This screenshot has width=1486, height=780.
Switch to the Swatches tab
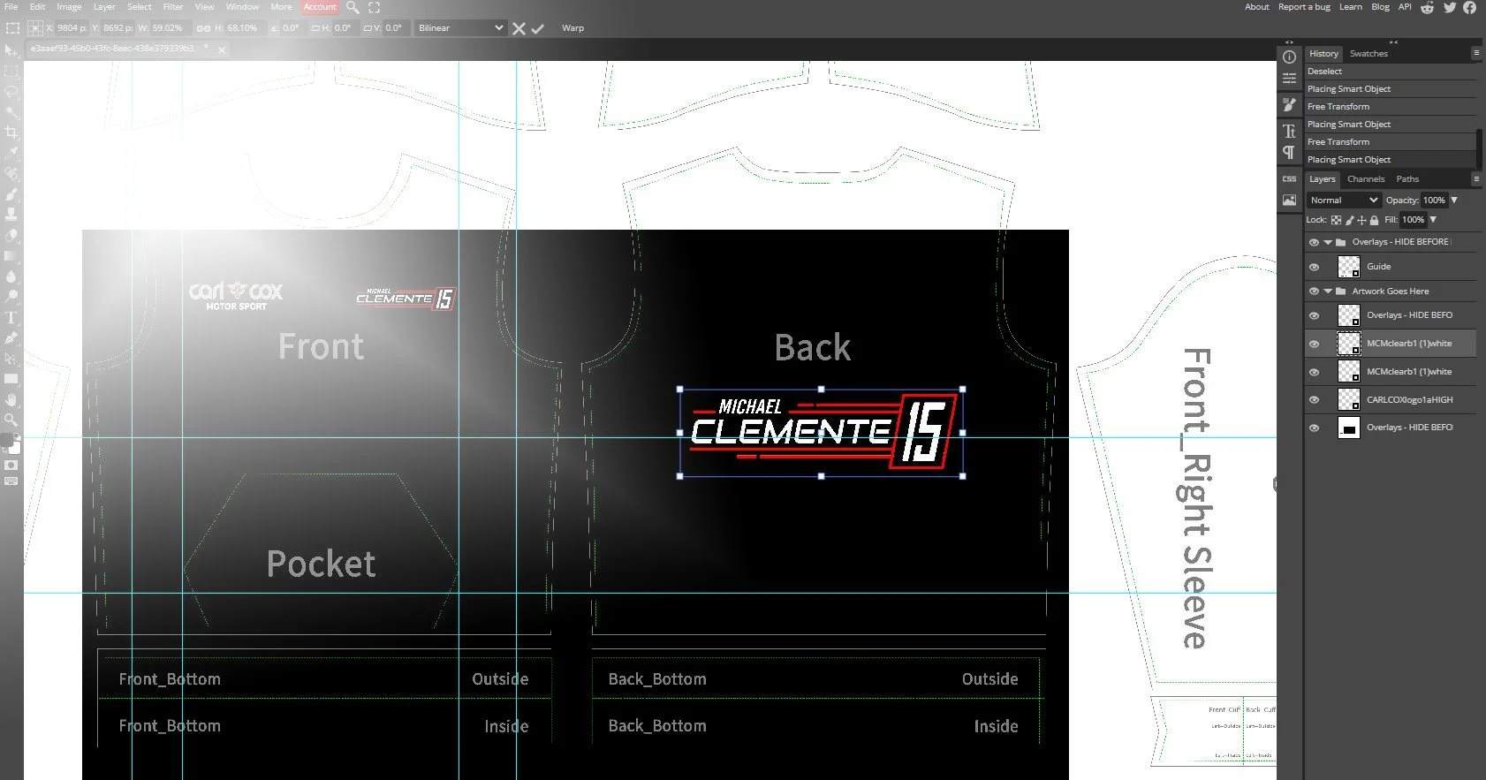click(x=1368, y=54)
